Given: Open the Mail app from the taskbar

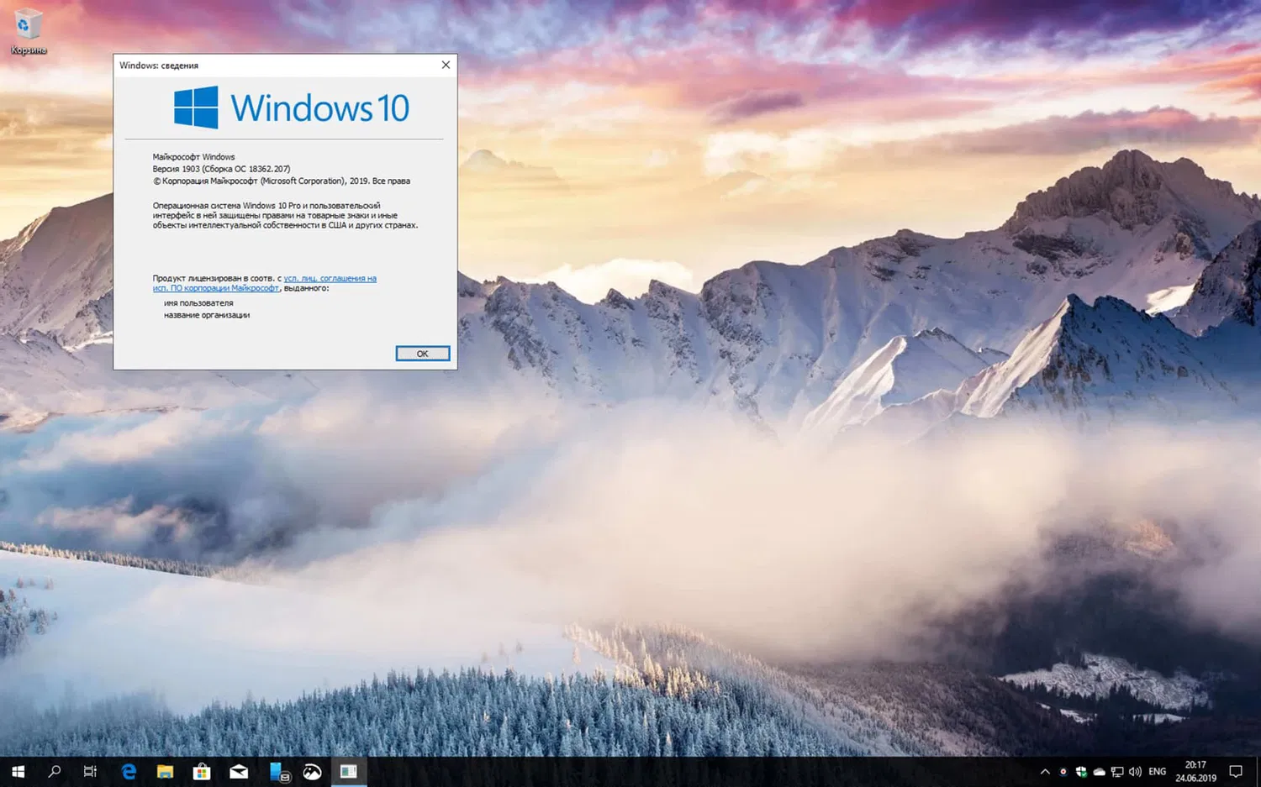Looking at the screenshot, I should (238, 771).
